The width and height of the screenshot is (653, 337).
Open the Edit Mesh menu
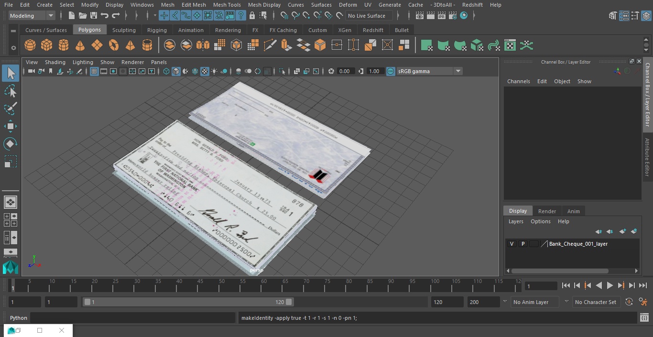pos(194,5)
